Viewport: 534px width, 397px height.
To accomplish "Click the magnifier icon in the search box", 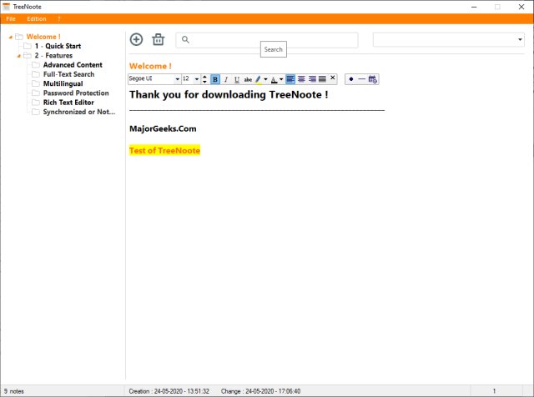I will tap(185, 39).
